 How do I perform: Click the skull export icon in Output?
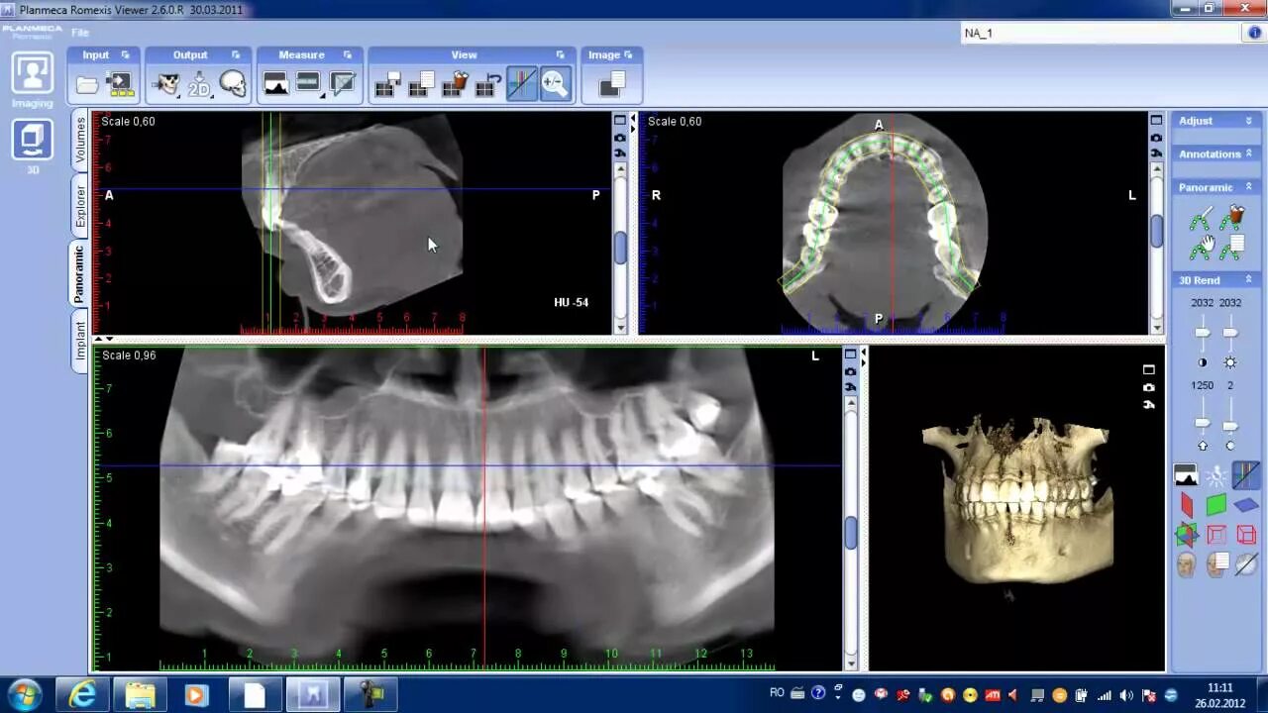[x=165, y=85]
